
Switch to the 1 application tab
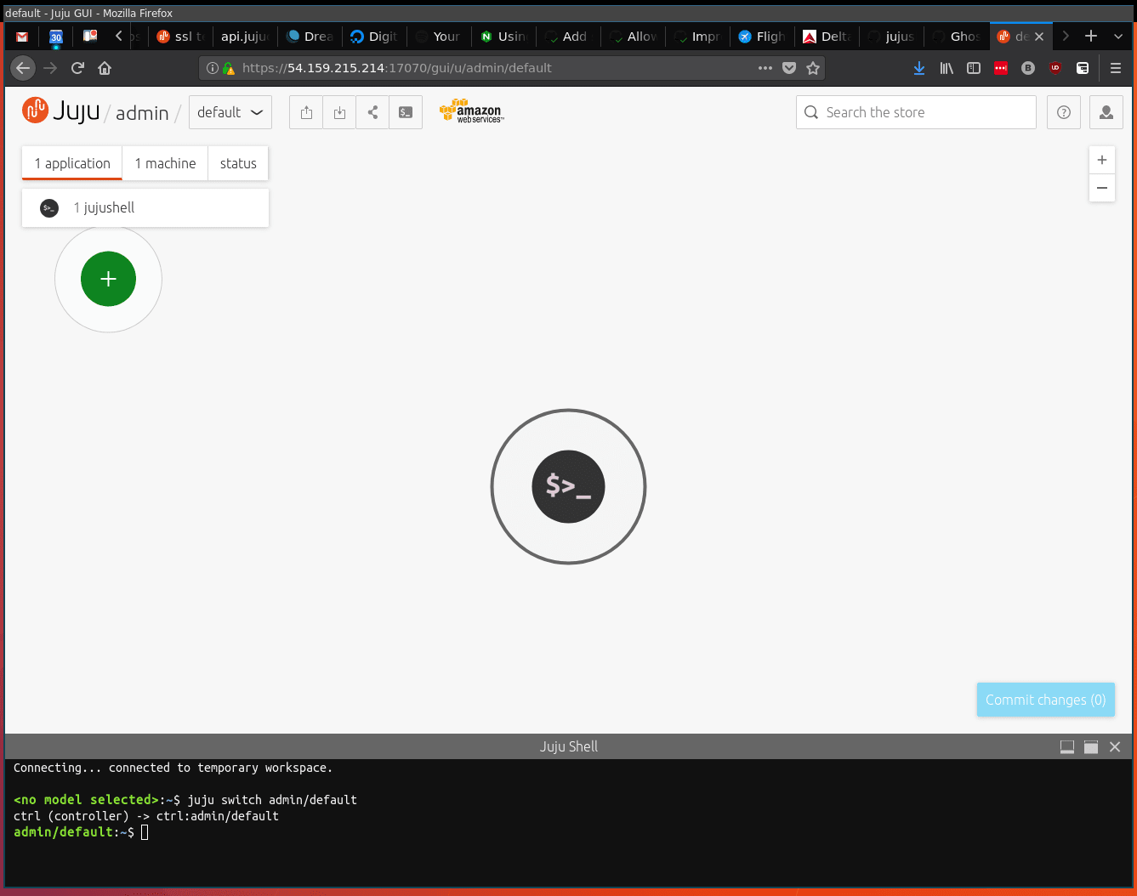72,163
